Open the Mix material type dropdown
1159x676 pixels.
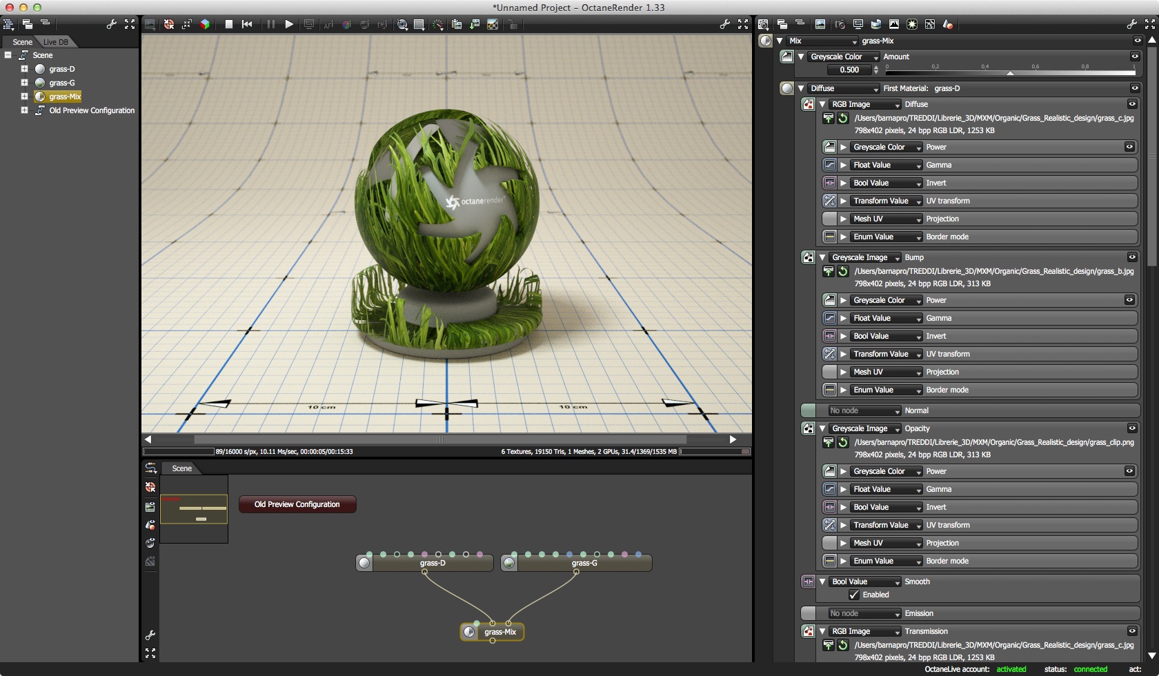(823, 41)
